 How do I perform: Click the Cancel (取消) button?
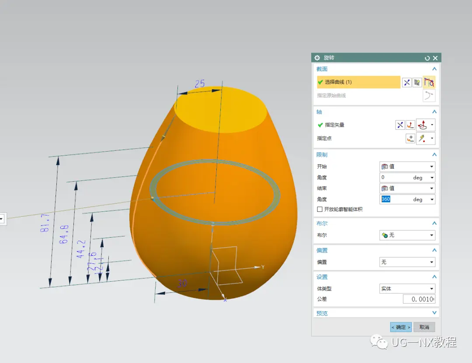pos(424,327)
